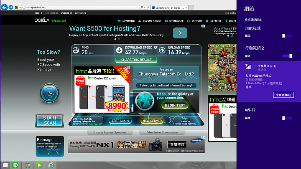Screen dimensions: 301x169
Task: Refresh the page via address bar icon
Action: pos(148,8)
